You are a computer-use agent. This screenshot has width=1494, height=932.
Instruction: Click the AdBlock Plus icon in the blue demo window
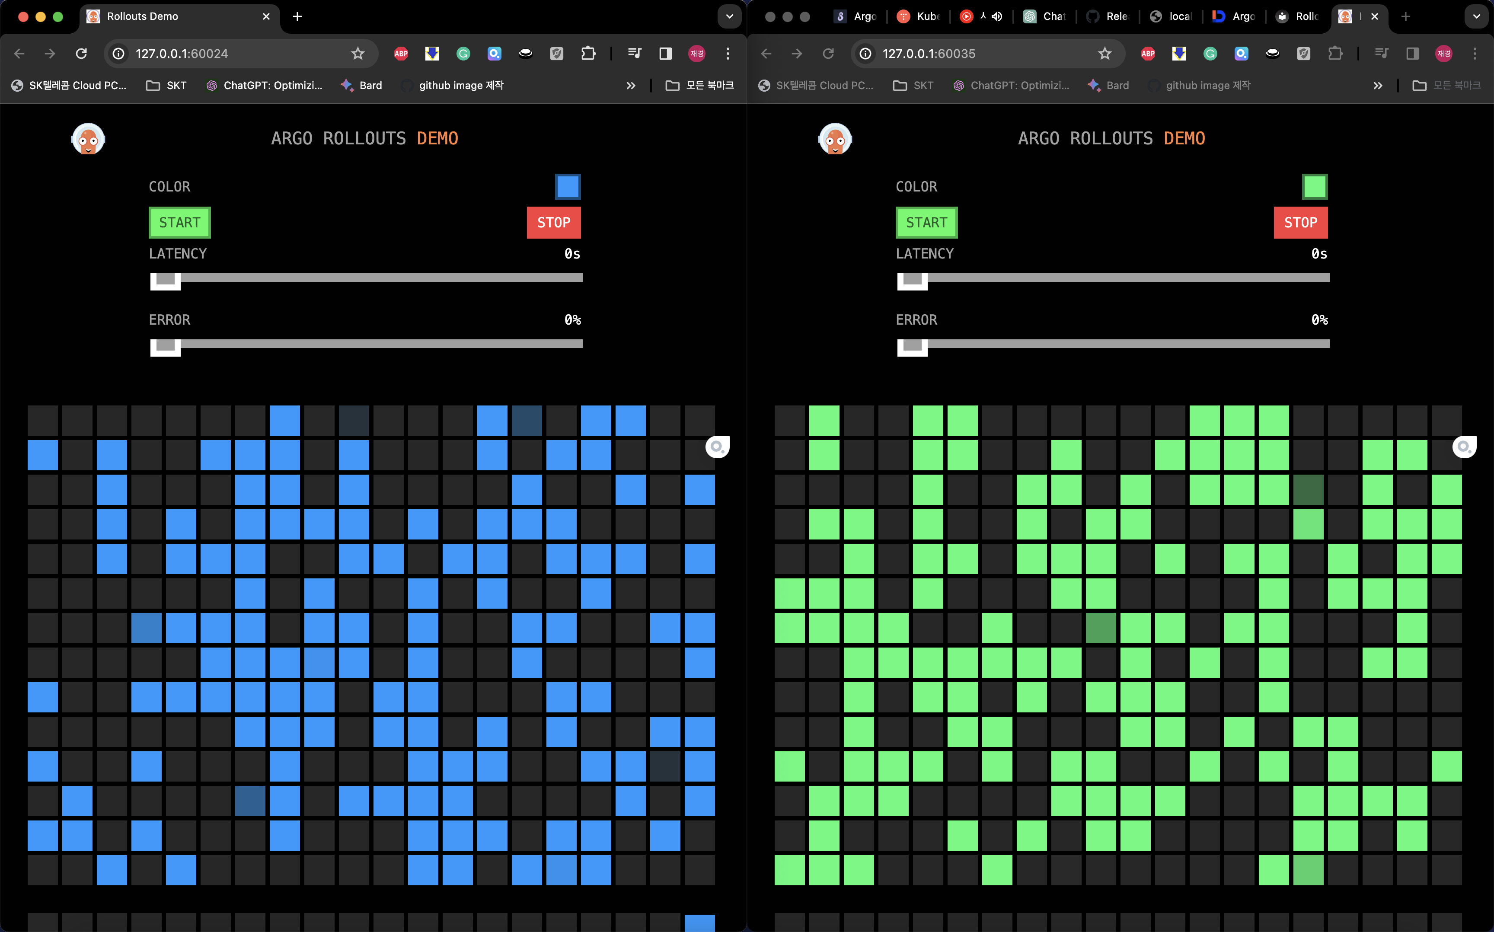click(x=401, y=54)
